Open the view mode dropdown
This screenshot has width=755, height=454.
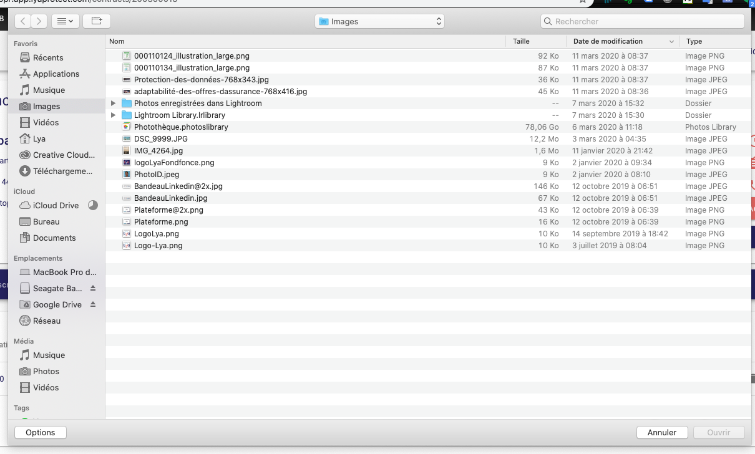pos(65,21)
